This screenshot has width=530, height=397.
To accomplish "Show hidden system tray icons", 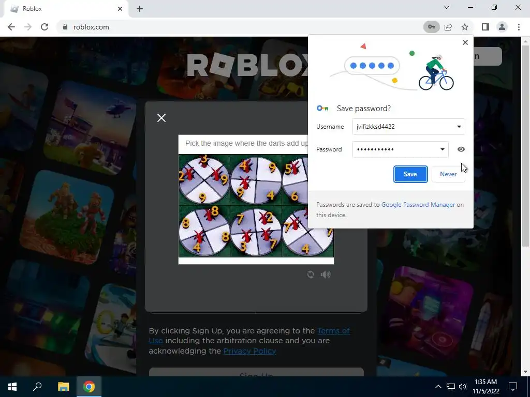I will 438,387.
